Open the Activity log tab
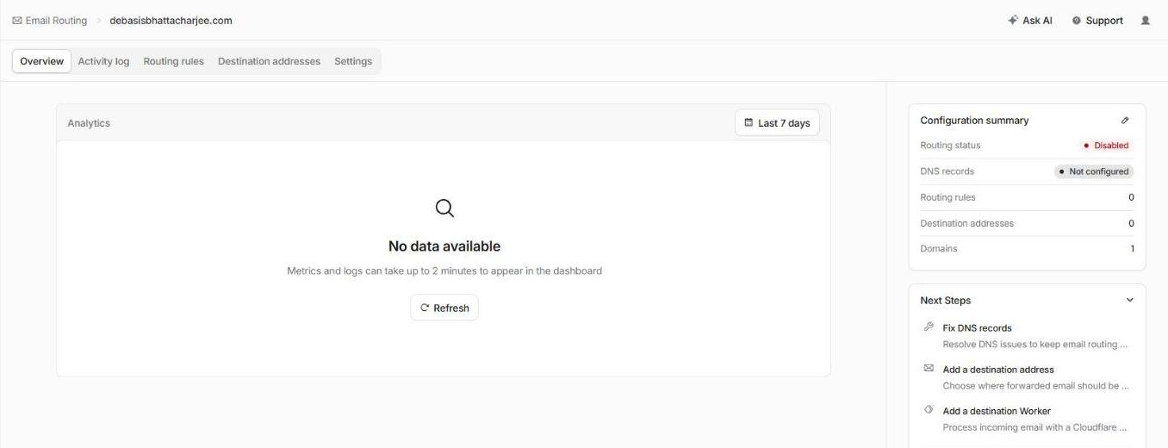Viewport: 1168px width, 448px height. pos(103,61)
